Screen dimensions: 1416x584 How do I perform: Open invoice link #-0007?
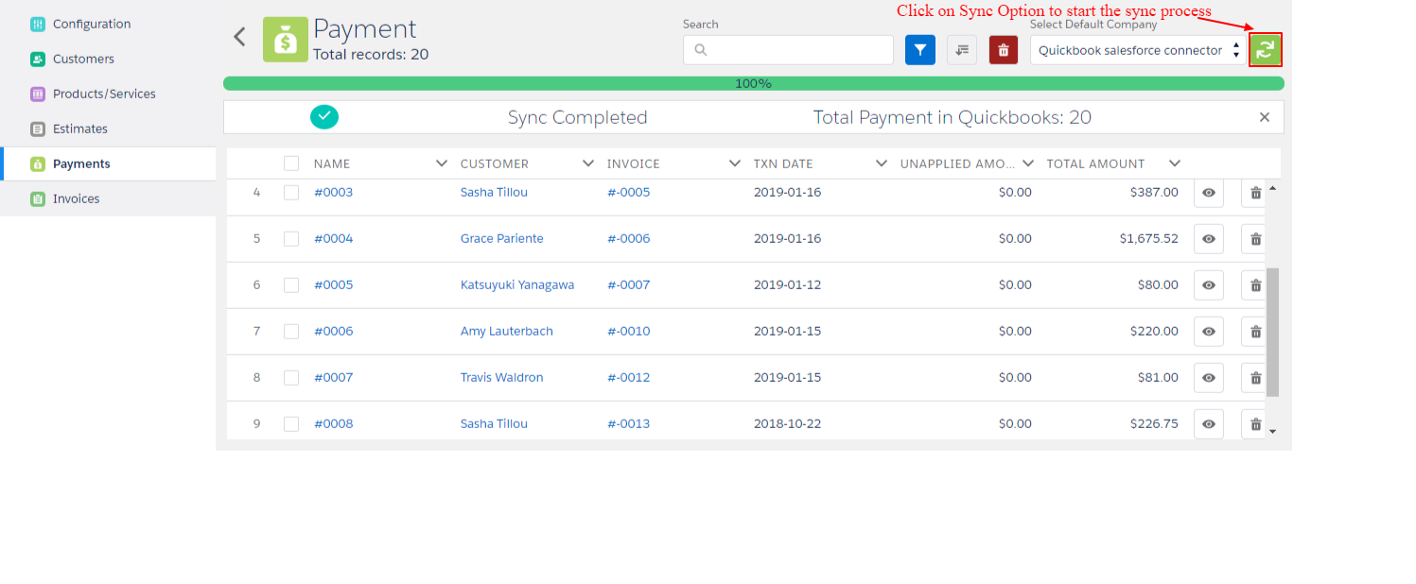tap(629, 284)
